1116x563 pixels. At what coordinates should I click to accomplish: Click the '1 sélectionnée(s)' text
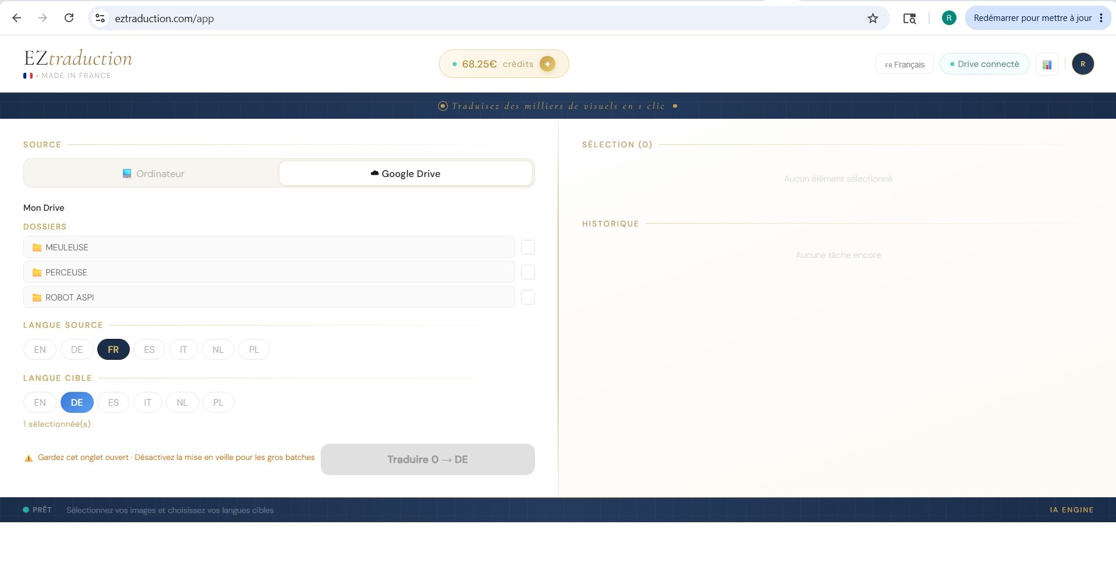pos(57,424)
